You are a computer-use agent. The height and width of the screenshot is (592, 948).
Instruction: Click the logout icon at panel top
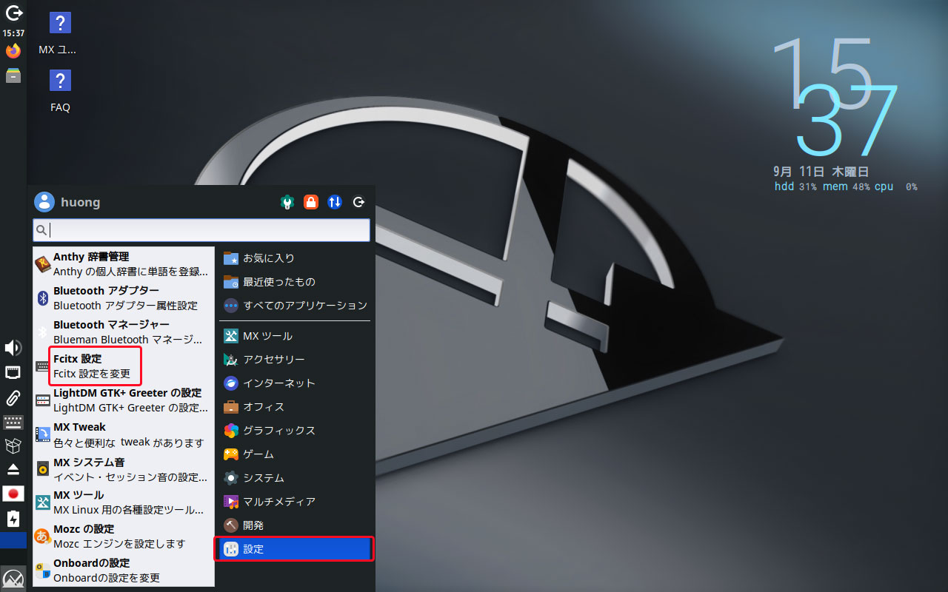(13, 13)
